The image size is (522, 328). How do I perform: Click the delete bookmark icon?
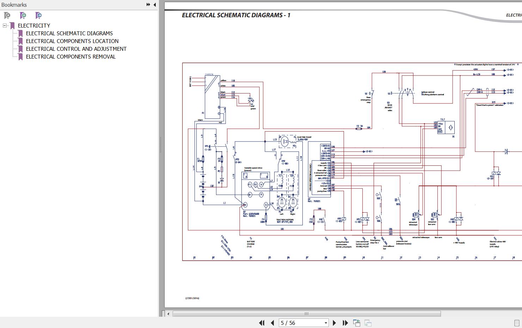tap(7, 16)
